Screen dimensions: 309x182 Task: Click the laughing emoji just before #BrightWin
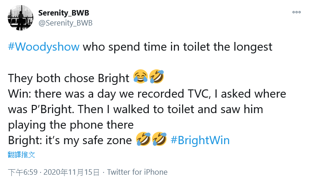[159, 139]
